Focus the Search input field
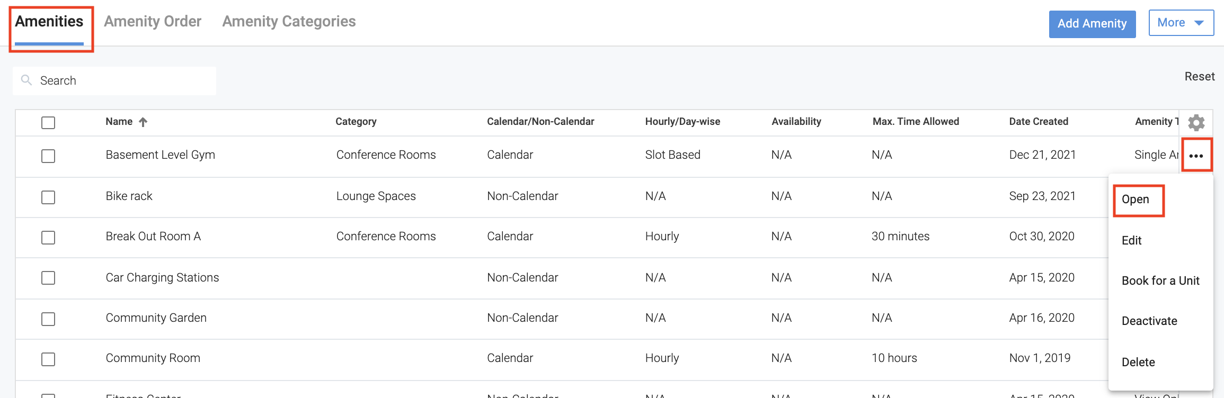Screen dimensions: 1224x398 122,81
